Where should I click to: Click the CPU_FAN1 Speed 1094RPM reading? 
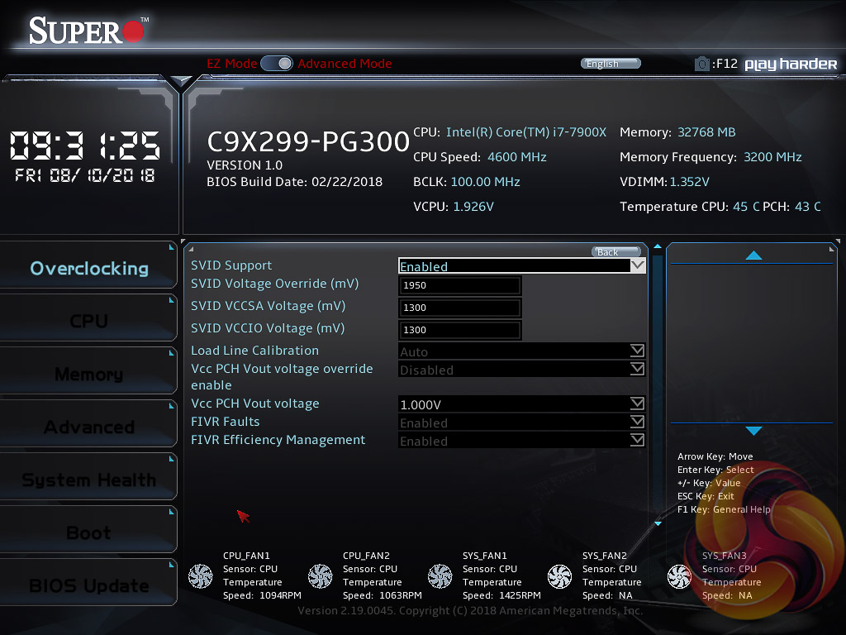(262, 595)
